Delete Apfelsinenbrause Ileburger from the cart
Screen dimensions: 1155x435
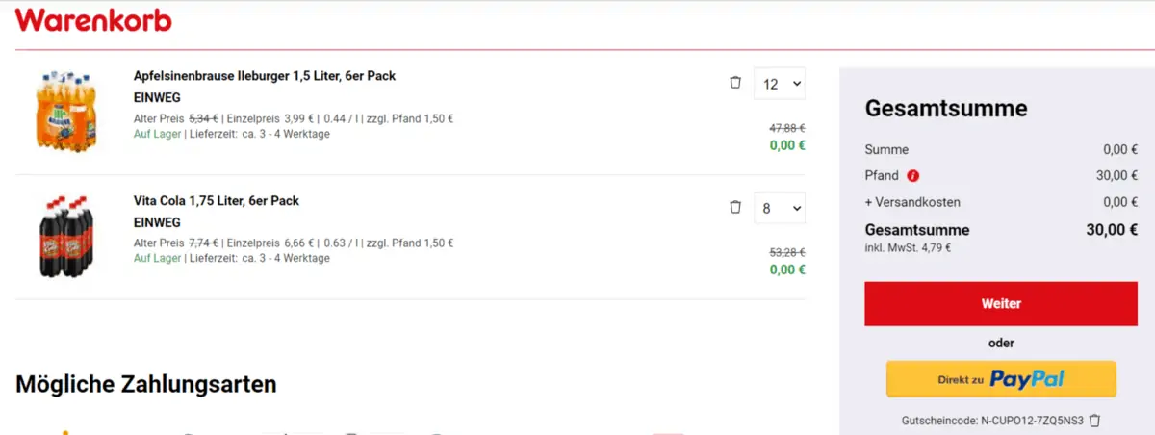click(x=735, y=83)
